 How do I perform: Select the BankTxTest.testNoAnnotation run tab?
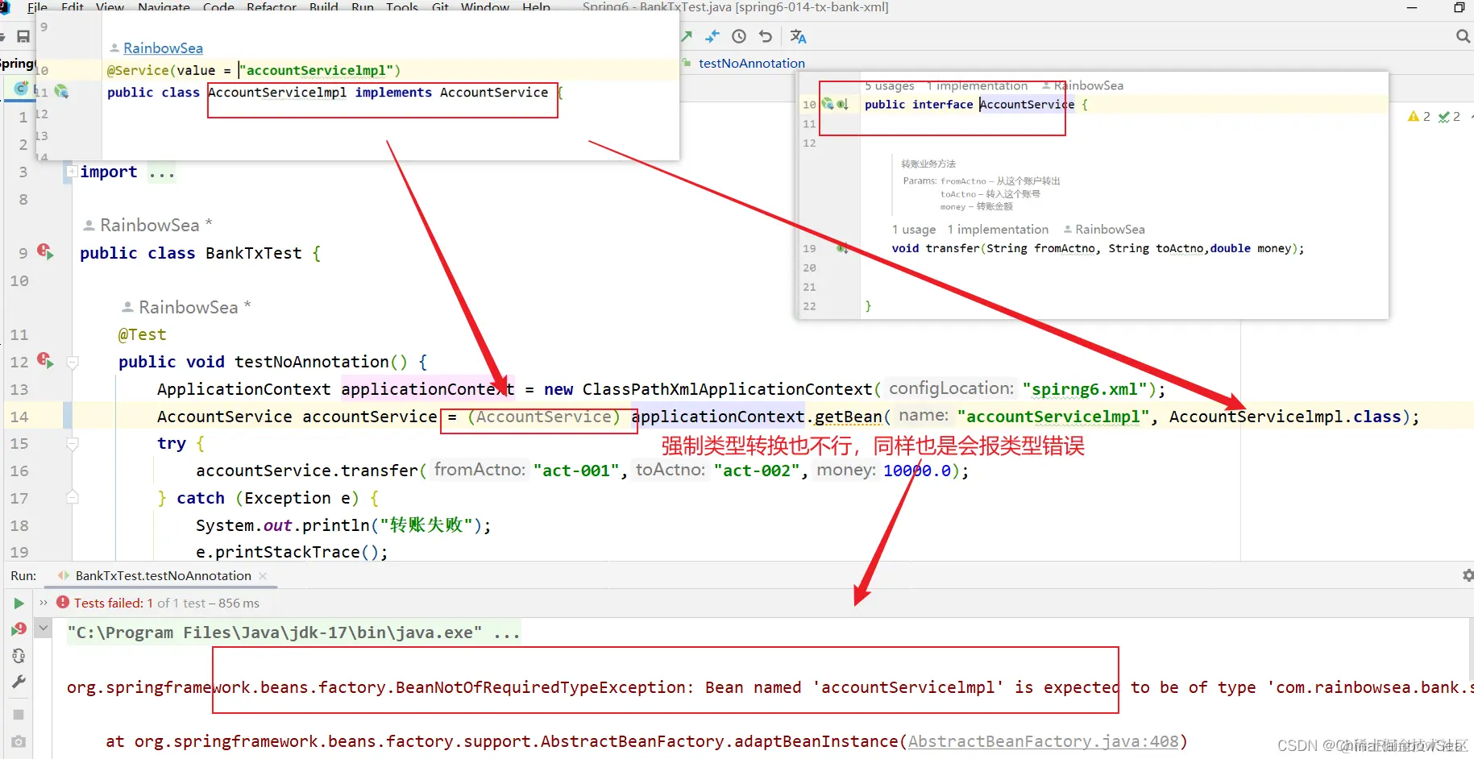point(163,575)
